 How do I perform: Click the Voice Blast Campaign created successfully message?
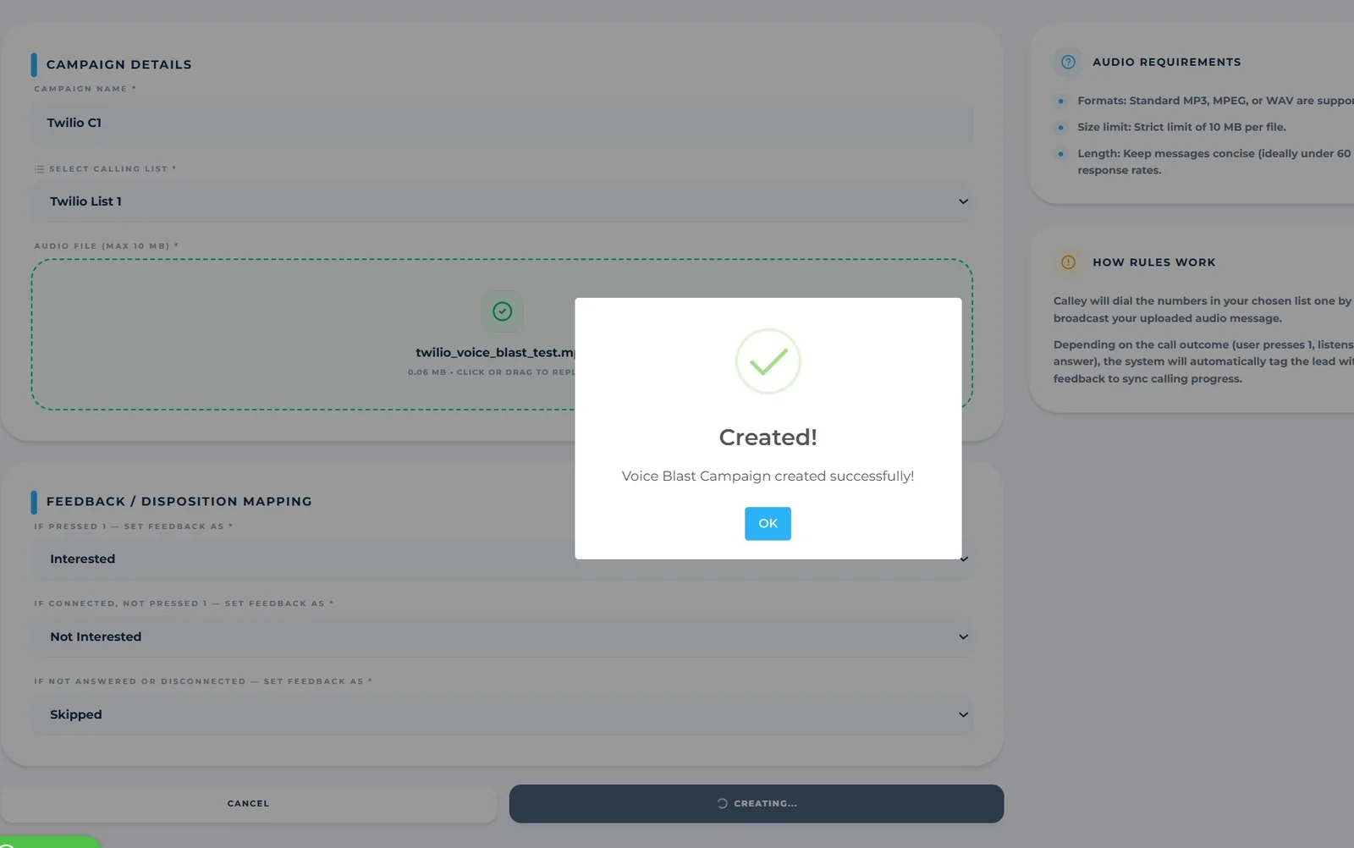768,476
